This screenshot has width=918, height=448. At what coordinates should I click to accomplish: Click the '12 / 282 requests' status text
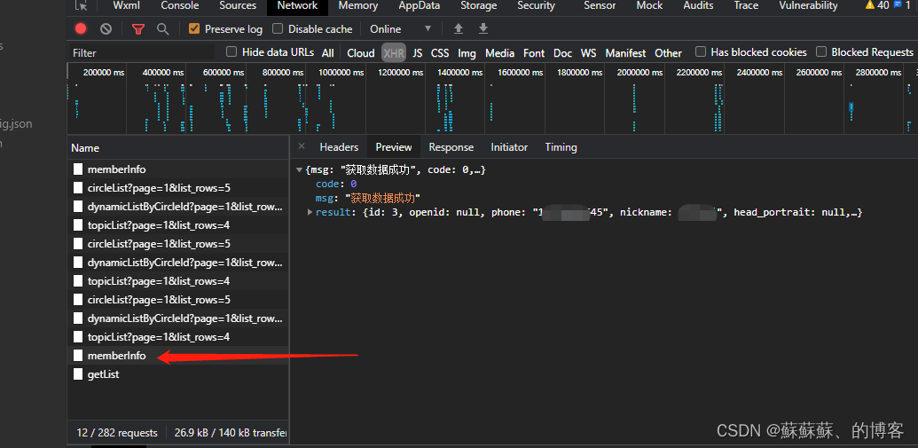click(117, 433)
